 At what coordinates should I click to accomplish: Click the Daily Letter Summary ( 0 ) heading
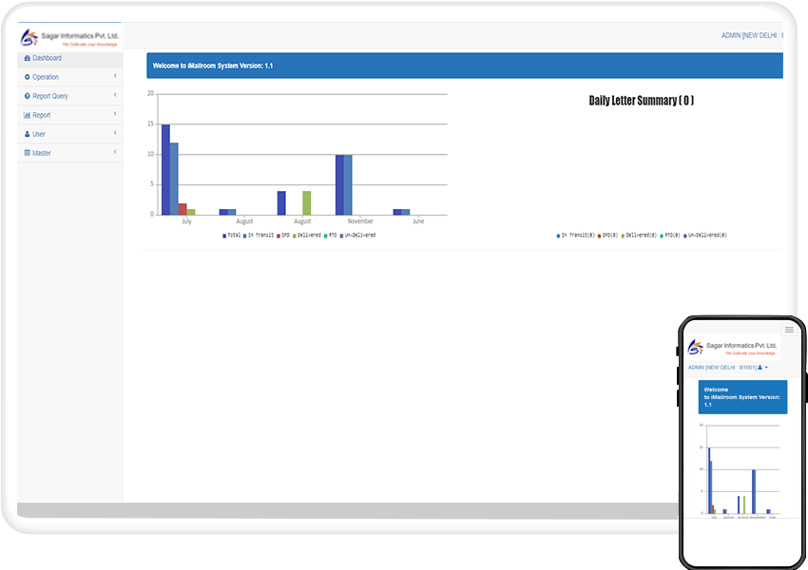click(642, 101)
